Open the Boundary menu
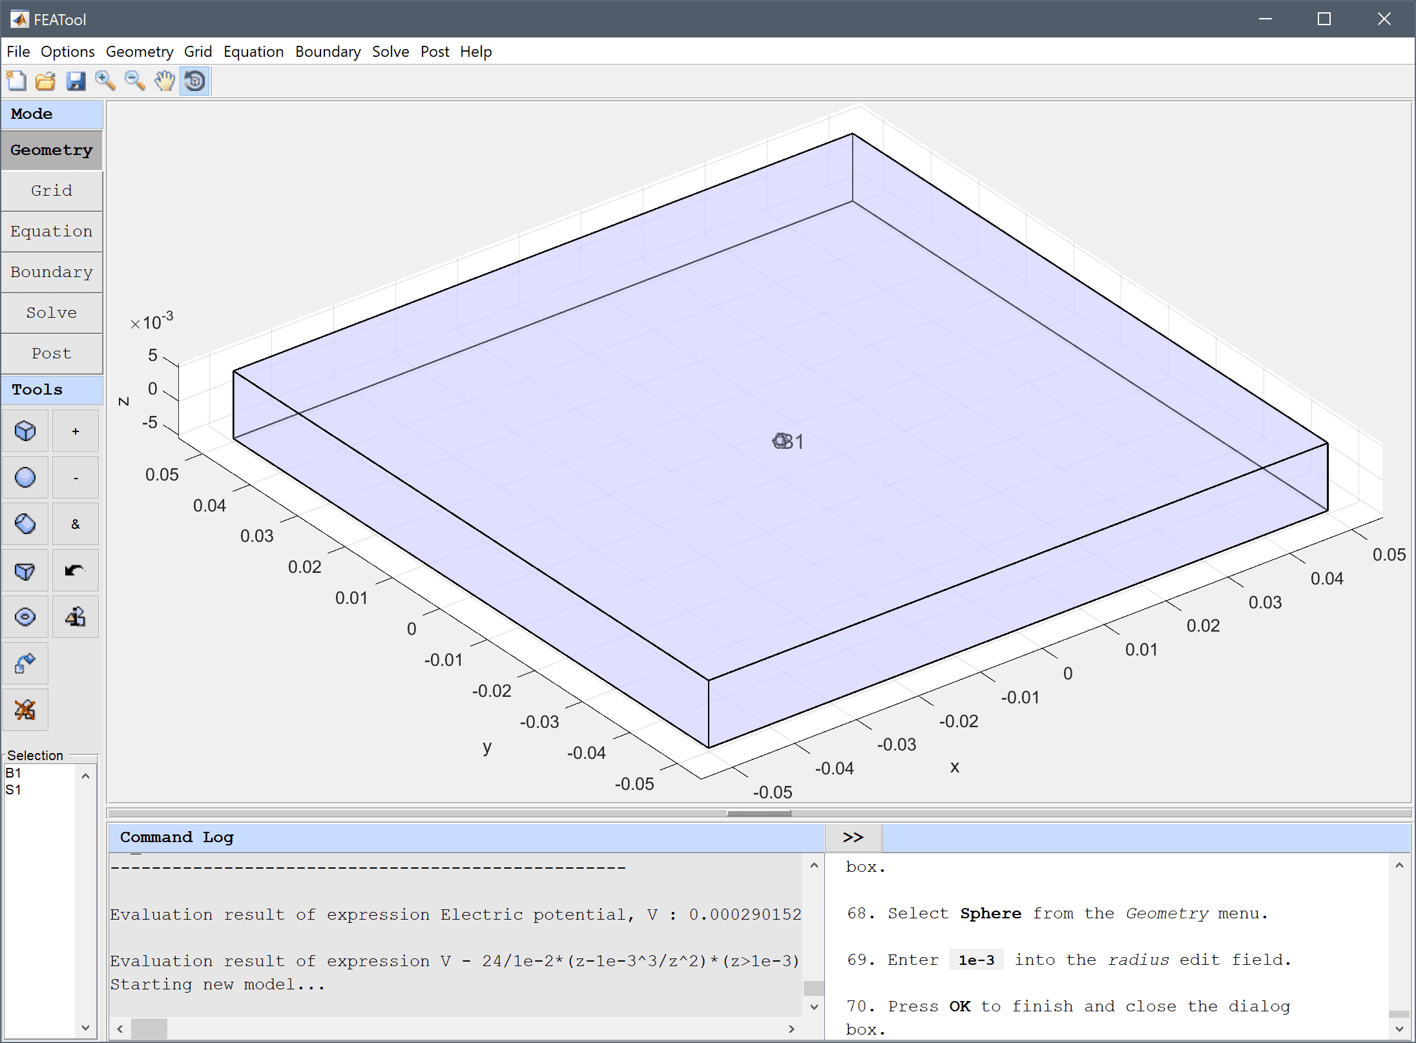This screenshot has width=1416, height=1043. point(328,52)
